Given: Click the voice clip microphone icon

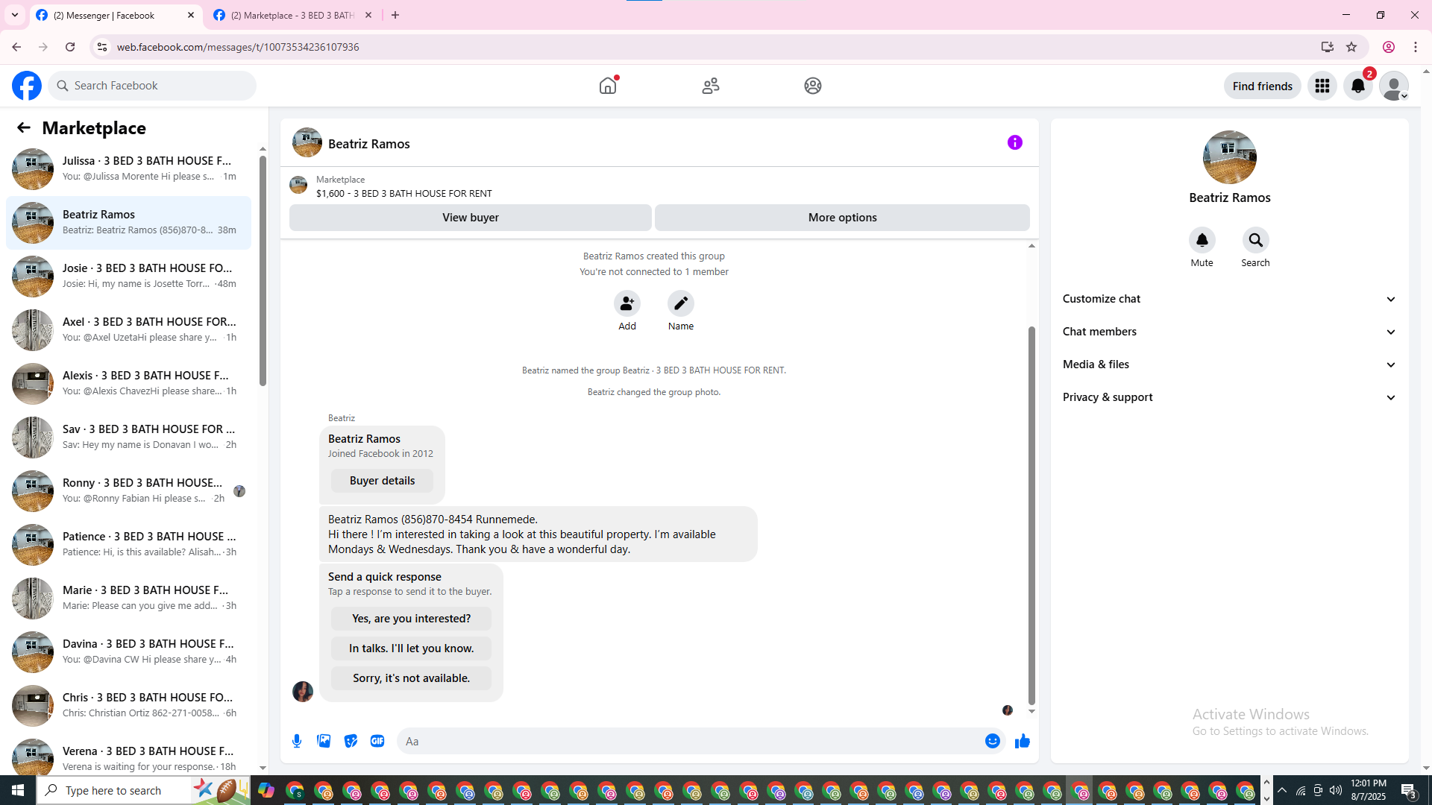Looking at the screenshot, I should [297, 741].
